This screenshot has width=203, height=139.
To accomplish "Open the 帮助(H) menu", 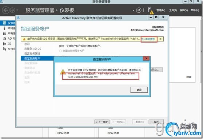I will [195, 10].
